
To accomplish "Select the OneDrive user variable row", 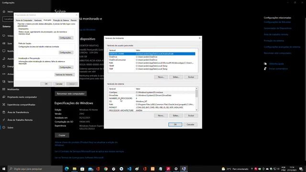I will tap(152, 57).
